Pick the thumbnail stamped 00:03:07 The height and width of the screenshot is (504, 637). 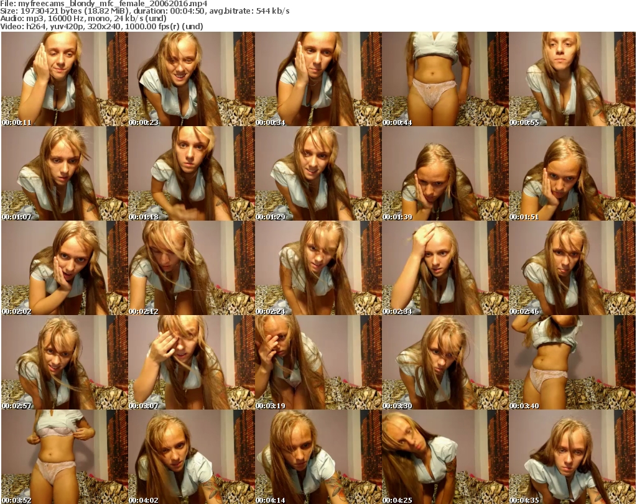(192, 362)
